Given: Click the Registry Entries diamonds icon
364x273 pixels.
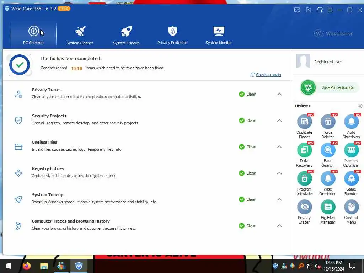Looking at the screenshot, I should 18,173.
